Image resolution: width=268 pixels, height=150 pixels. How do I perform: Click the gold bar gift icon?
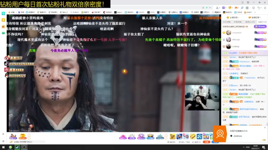point(193,136)
